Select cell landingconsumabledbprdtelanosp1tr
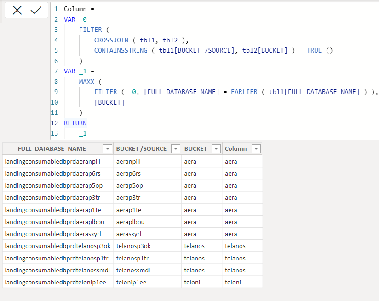 (58, 258)
